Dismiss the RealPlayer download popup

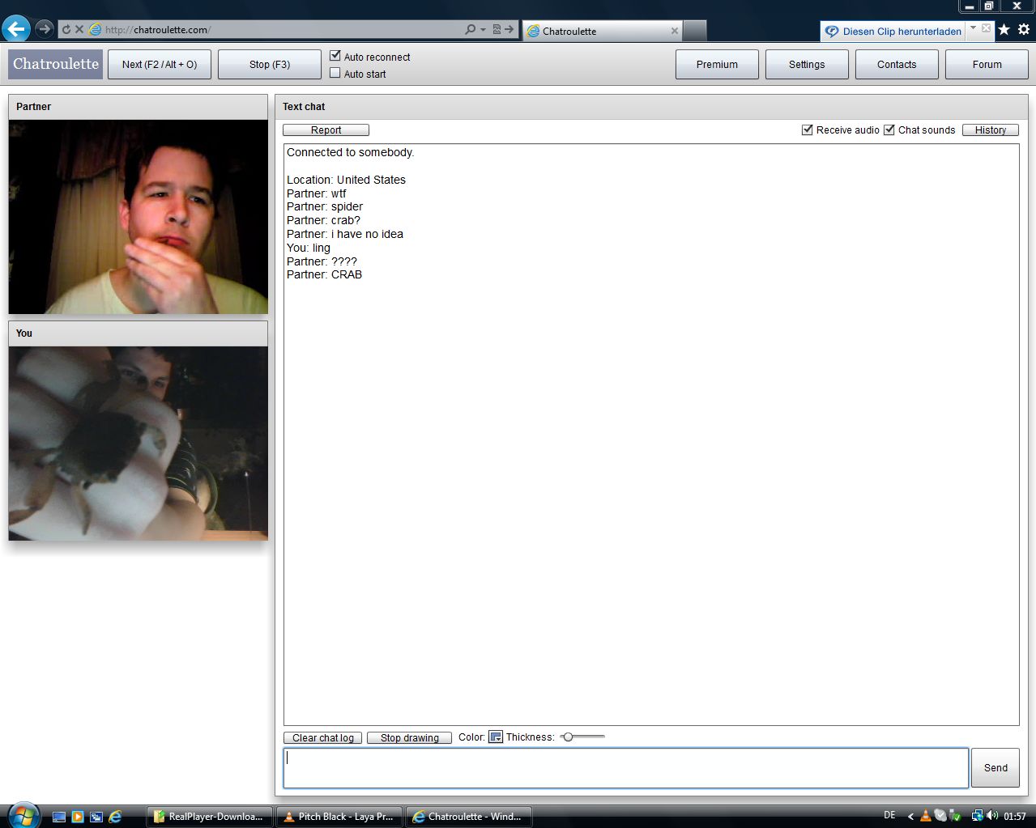(986, 28)
